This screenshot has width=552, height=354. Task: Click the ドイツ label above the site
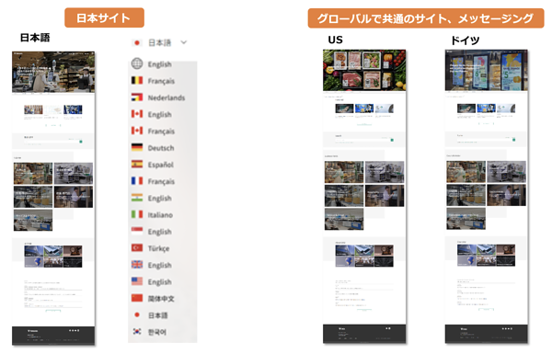465,40
